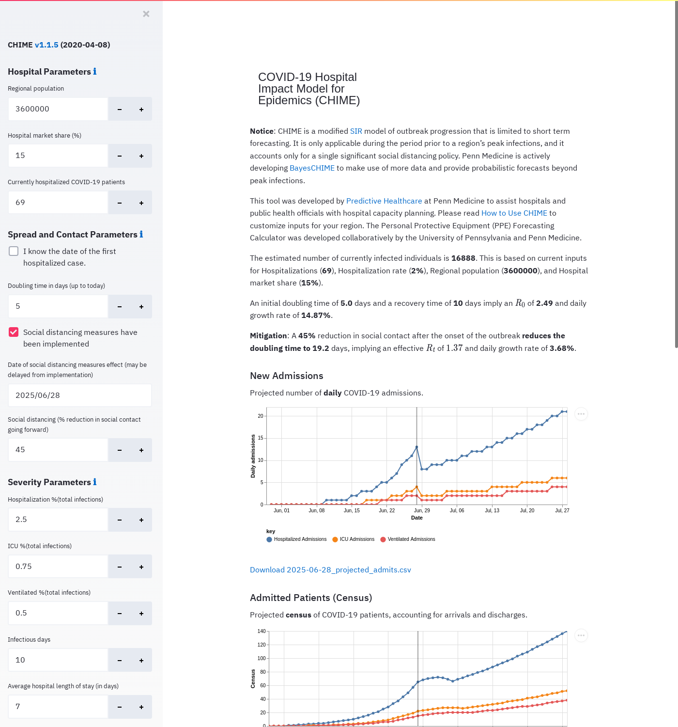Uncheck Social distancing measures have been implemented

(x=14, y=332)
